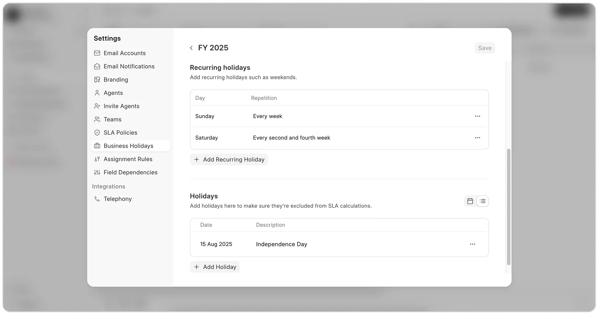Viewport: 598px width, 314px height.
Task: Open the options menu for Sunday row
Action: (x=478, y=116)
